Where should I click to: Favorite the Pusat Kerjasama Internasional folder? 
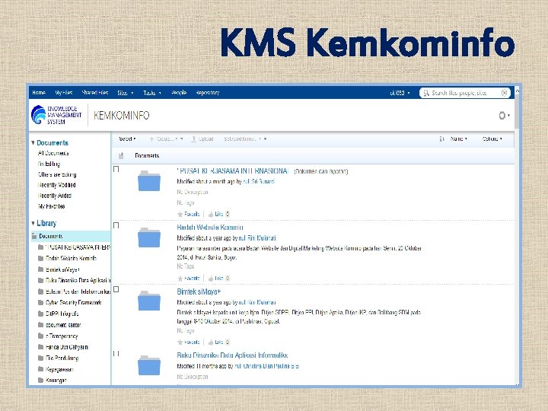tap(189, 214)
